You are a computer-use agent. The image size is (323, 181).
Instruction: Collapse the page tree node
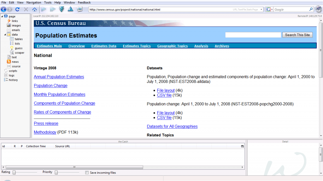(x=2, y=16)
